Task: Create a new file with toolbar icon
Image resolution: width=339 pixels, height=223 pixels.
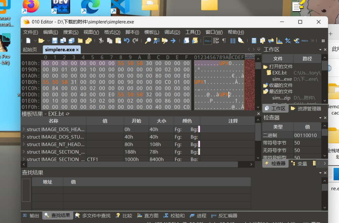Action: click(28, 41)
